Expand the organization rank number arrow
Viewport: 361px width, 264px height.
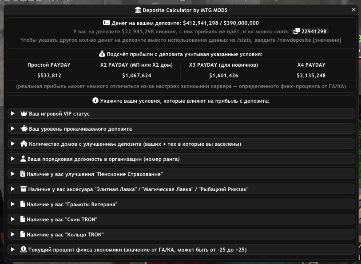pyautogui.click(x=13, y=159)
